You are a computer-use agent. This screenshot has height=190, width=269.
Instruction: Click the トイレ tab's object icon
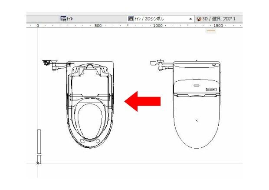[63, 19]
